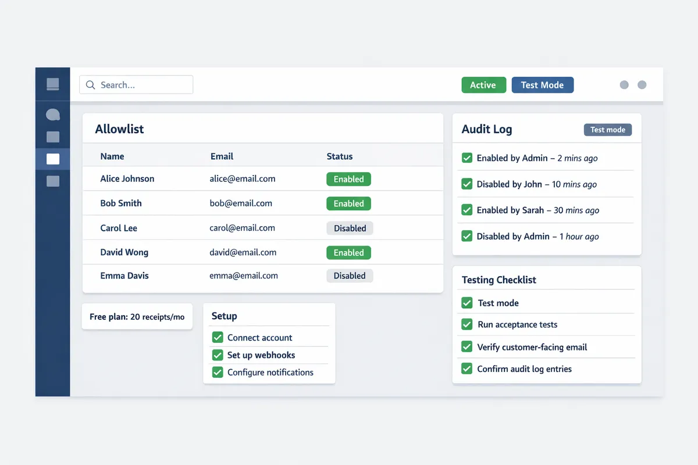Select the David Wong name cell

pos(124,252)
